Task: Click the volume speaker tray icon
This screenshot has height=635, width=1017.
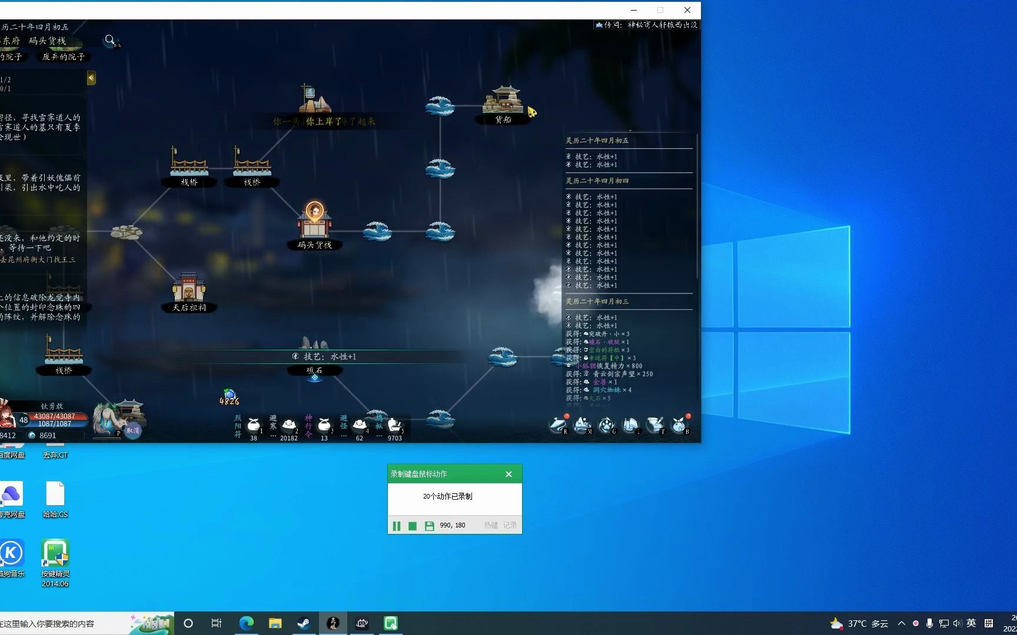Action: 957,623
